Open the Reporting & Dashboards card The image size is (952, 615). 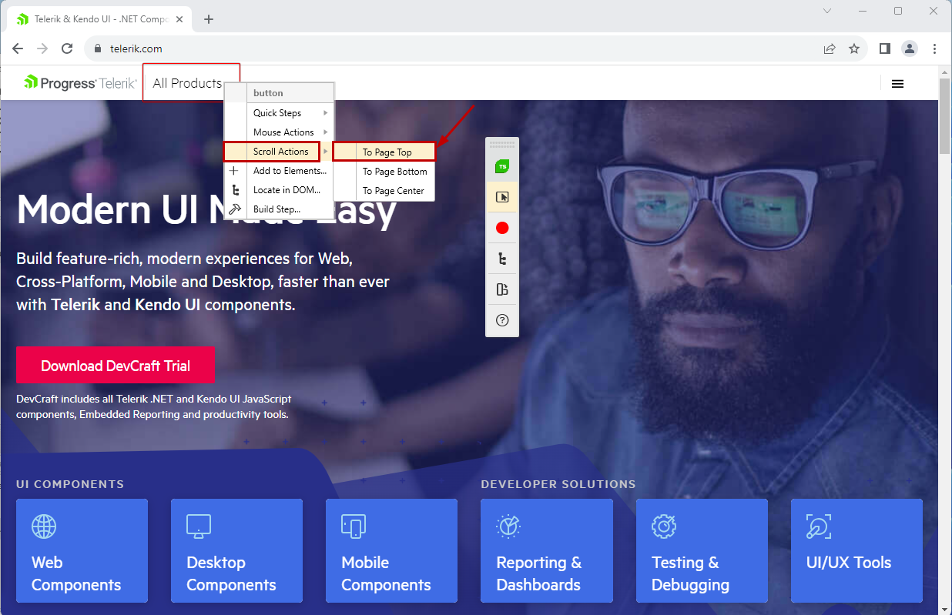click(x=547, y=550)
